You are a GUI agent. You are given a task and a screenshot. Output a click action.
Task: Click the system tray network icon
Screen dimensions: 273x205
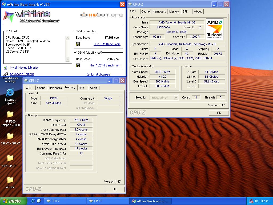pos(251,201)
